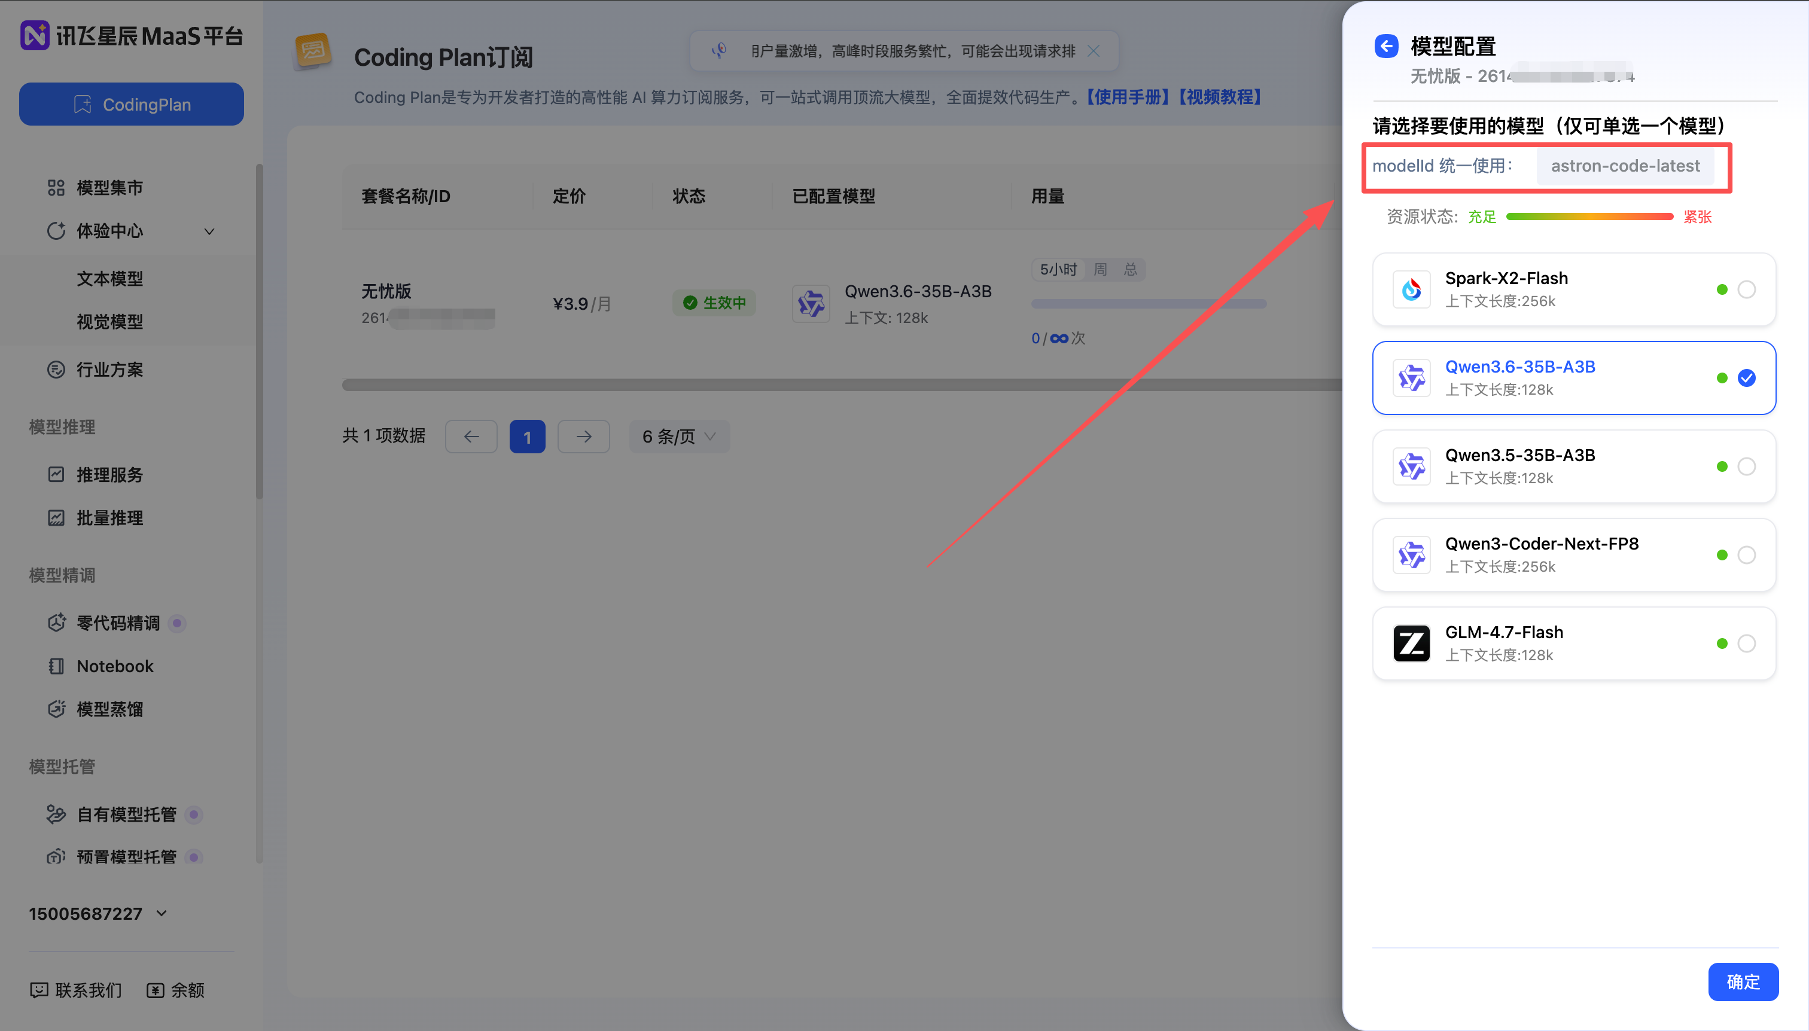Confirm with the 确定 button

[1743, 981]
